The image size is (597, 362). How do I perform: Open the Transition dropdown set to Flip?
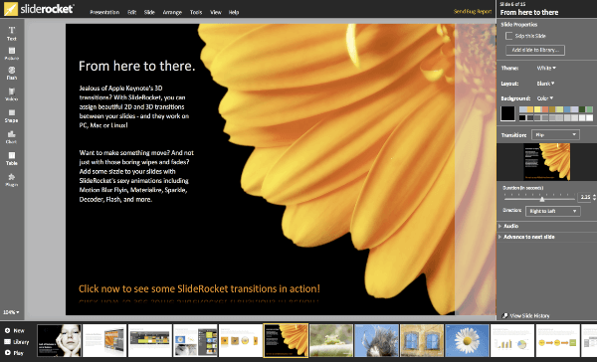point(555,134)
